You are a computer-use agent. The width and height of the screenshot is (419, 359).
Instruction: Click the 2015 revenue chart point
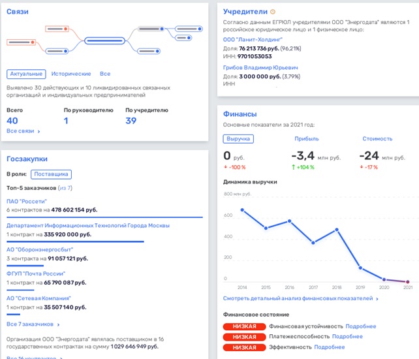[x=266, y=228]
